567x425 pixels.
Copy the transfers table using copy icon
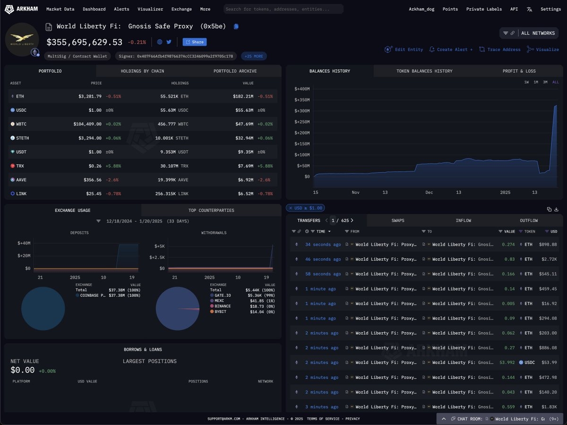549,209
